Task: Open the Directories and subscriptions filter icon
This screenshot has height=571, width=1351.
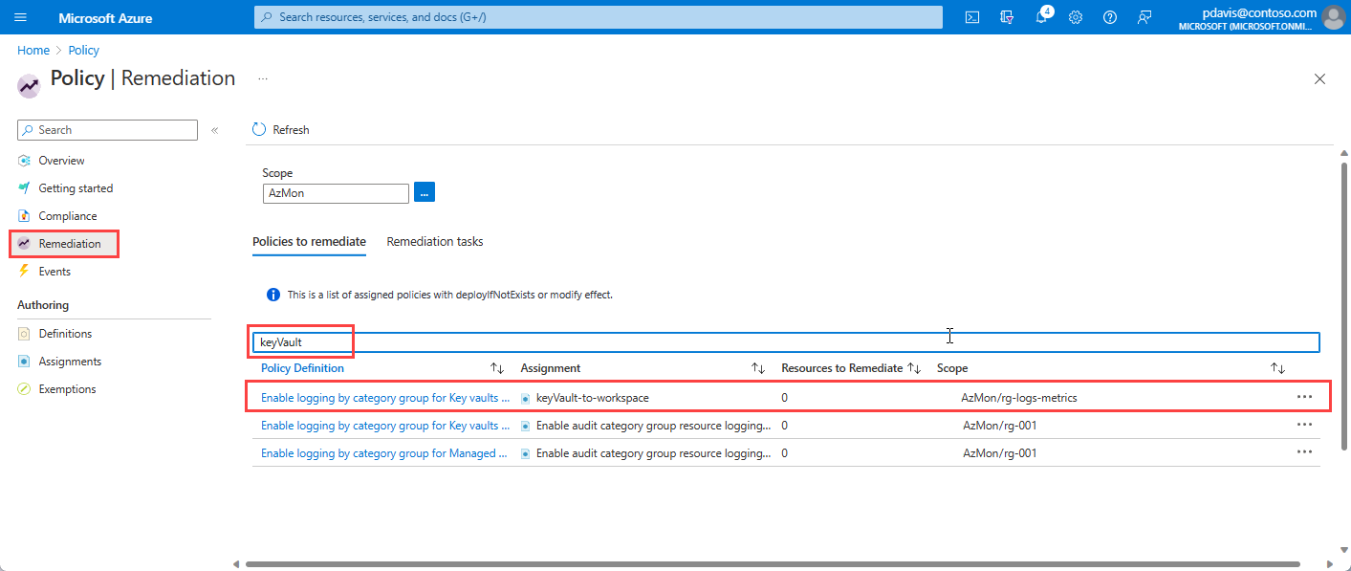Action: click(1007, 17)
